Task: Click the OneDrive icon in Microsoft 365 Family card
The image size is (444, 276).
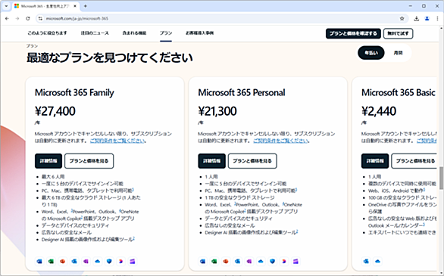Action: coord(98,262)
